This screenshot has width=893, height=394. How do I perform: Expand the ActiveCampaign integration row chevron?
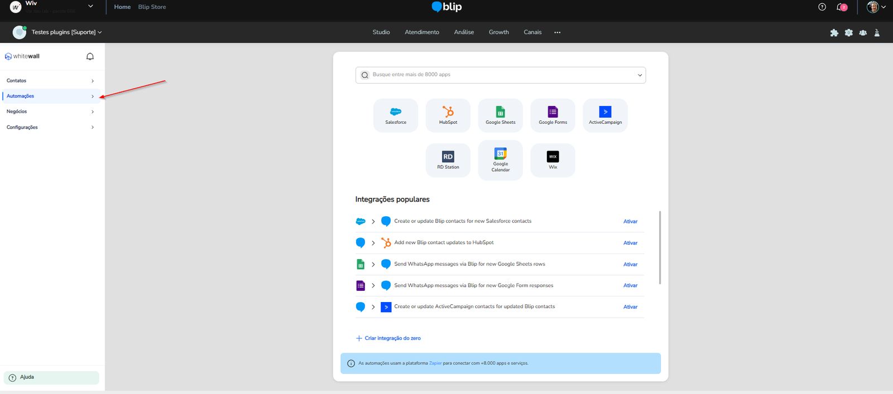(373, 307)
